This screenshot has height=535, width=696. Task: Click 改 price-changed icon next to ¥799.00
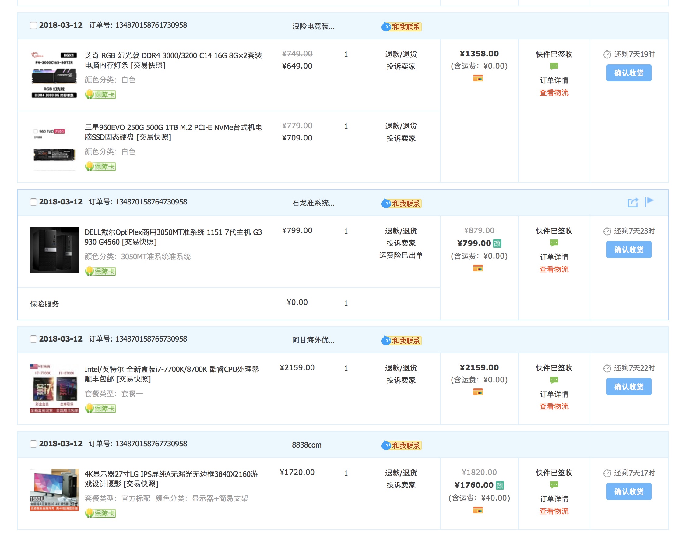click(497, 243)
